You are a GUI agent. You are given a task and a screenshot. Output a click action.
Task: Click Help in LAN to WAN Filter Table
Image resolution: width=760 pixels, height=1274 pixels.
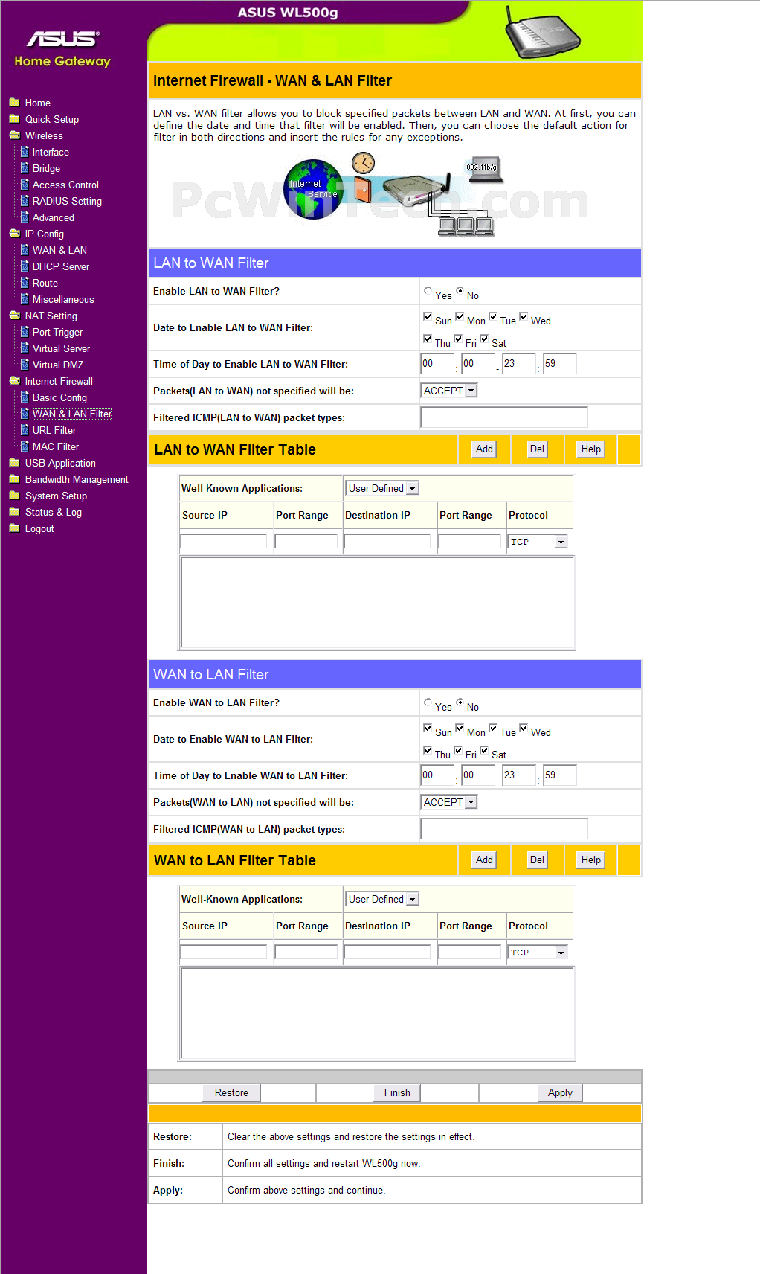[591, 449]
